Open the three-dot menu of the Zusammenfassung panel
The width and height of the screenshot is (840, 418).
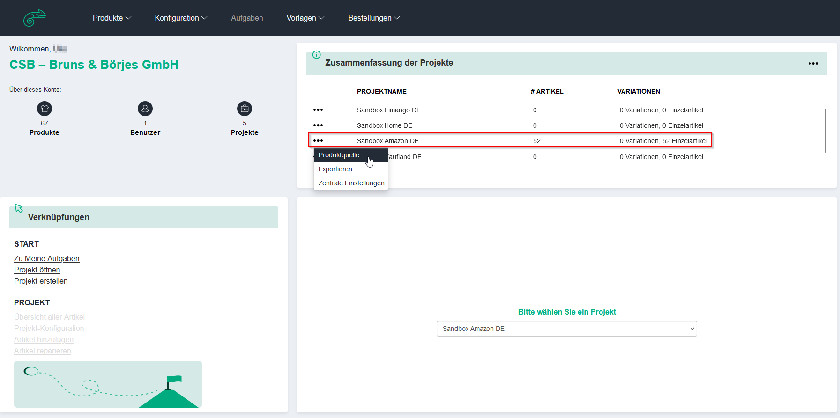[813, 63]
